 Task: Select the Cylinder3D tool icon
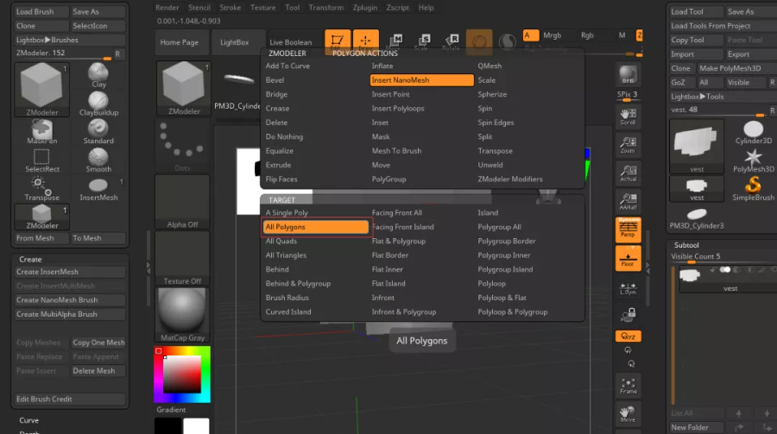click(x=753, y=132)
